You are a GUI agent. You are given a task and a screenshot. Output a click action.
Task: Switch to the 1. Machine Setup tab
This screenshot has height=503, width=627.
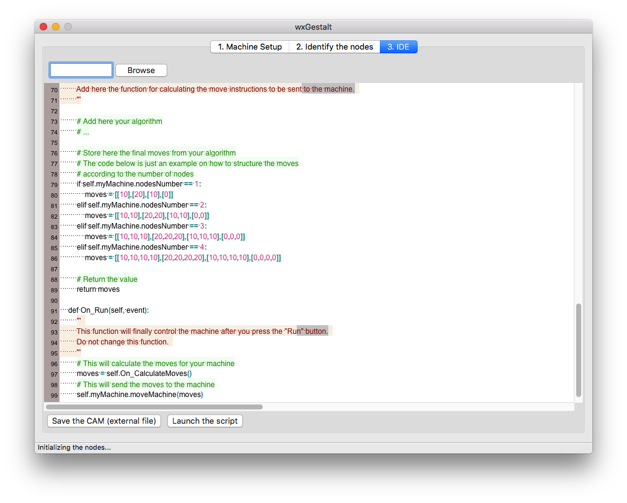click(250, 47)
